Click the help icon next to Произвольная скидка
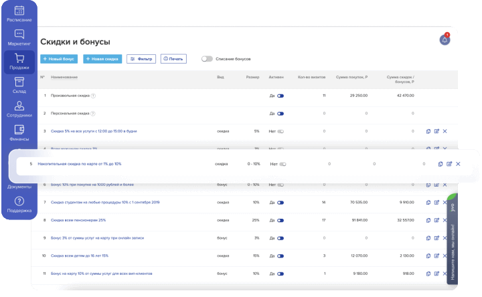The width and height of the screenshot is (482, 297). (94, 96)
